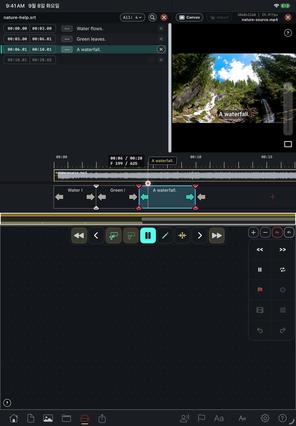Adjust the vertical slider on the video preview

pos(288,109)
